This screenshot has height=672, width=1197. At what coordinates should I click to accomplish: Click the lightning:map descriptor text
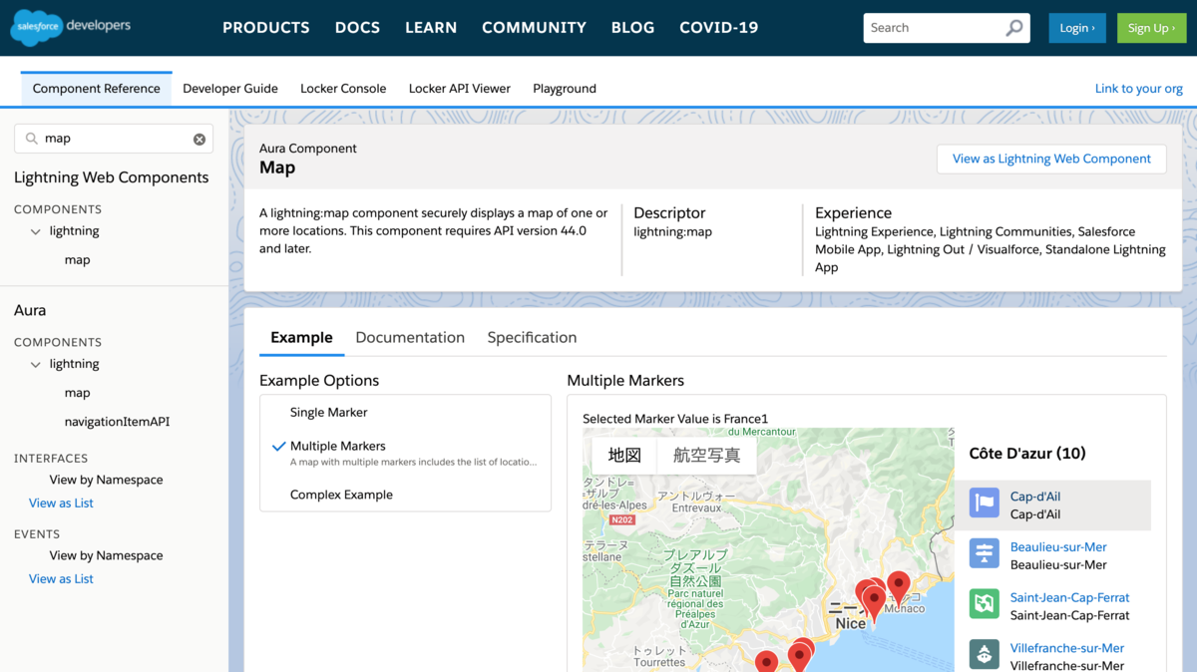673,231
